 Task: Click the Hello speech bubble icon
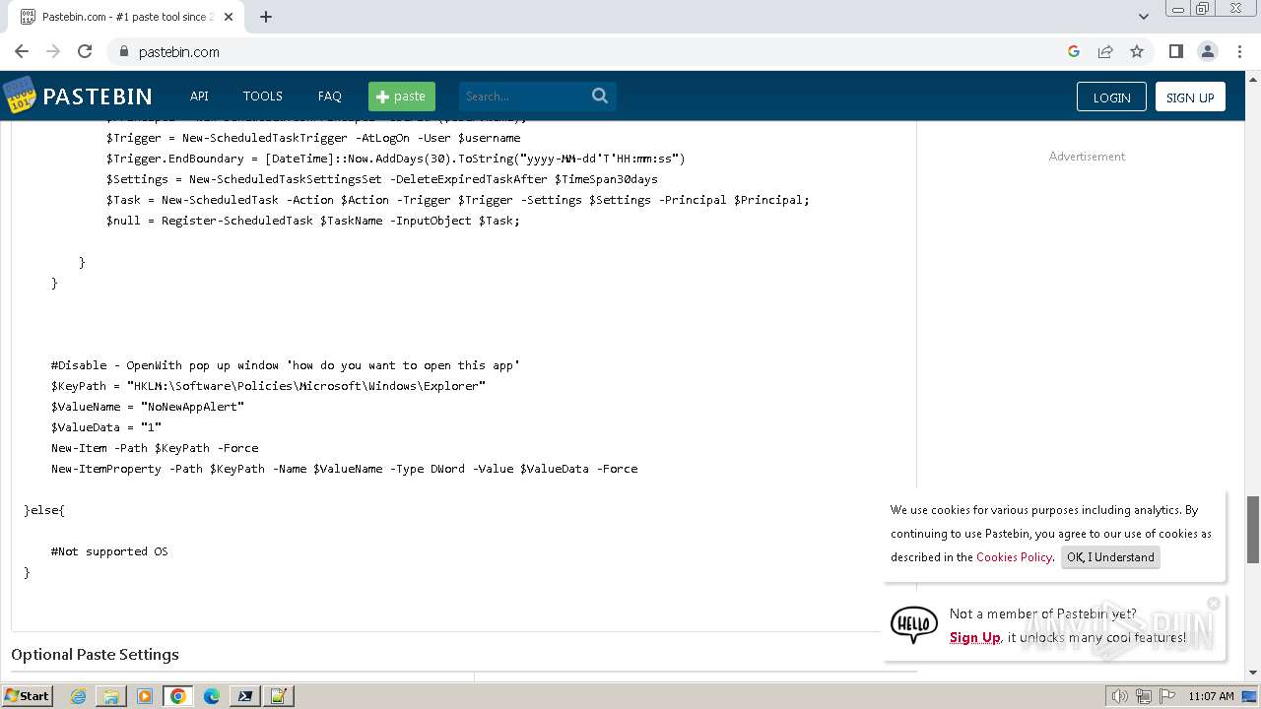click(x=914, y=625)
